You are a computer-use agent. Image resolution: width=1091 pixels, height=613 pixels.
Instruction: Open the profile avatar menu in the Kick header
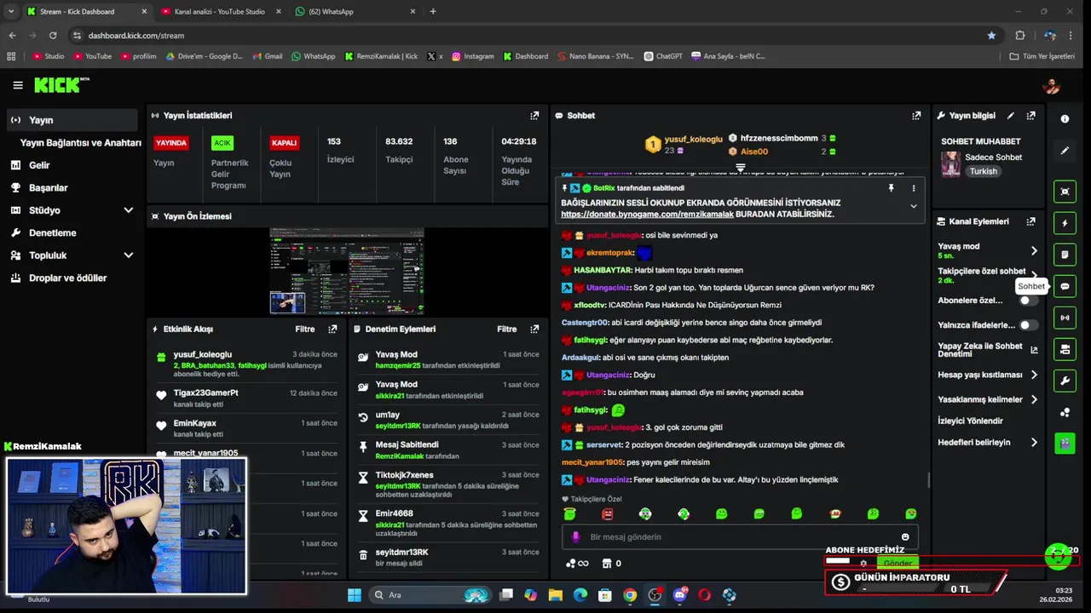[1052, 85]
